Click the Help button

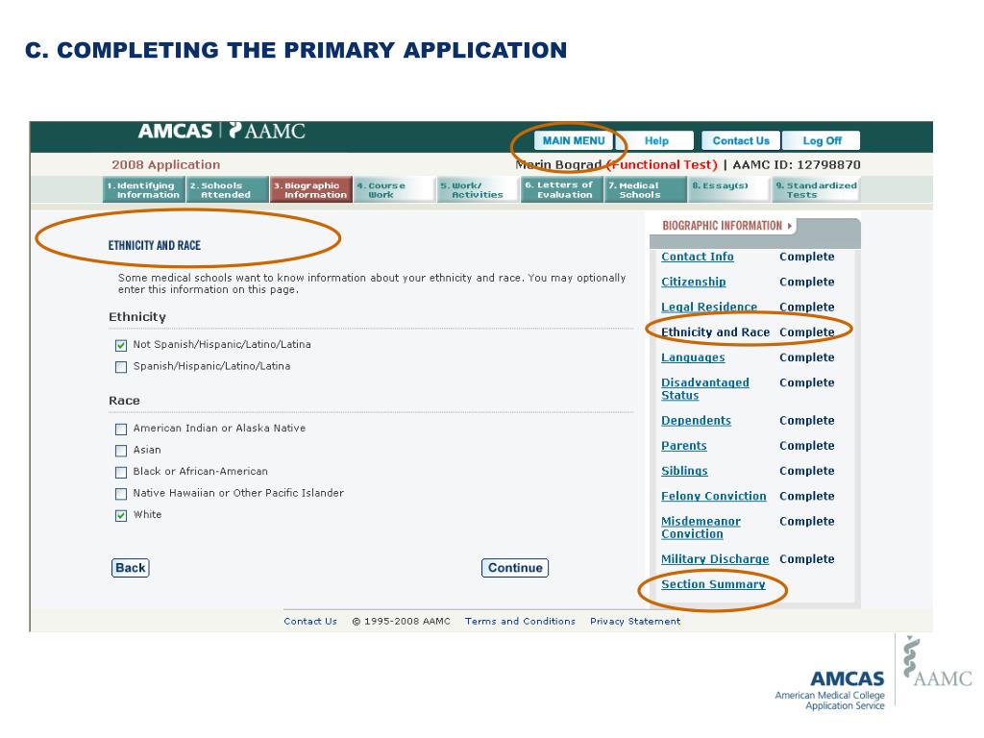656,140
